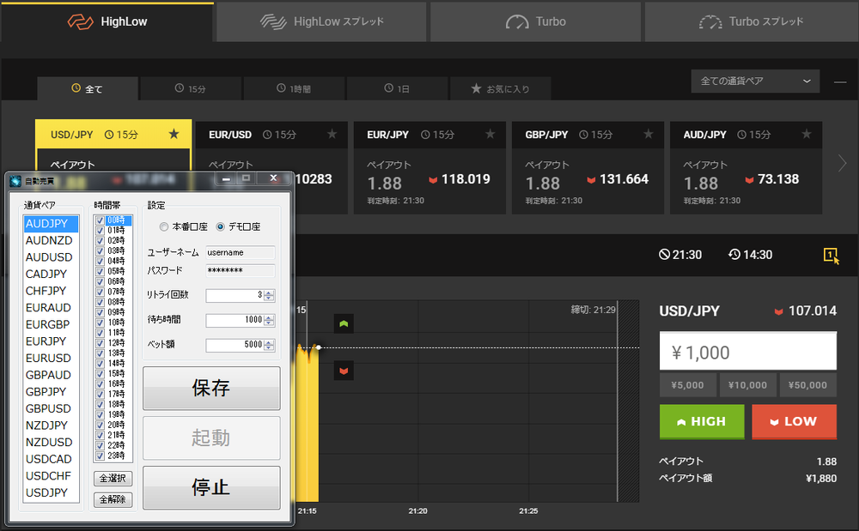859x531 pixels.
Task: Select CADJPY in currency pair list
Action: [52, 274]
